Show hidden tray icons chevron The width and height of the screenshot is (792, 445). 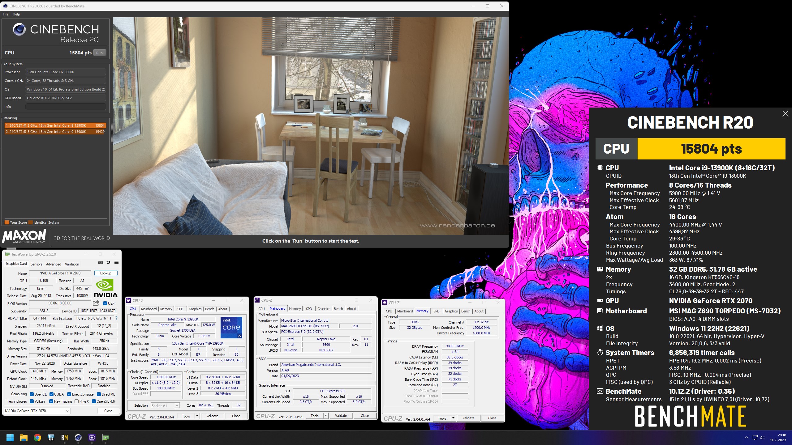pos(746,438)
